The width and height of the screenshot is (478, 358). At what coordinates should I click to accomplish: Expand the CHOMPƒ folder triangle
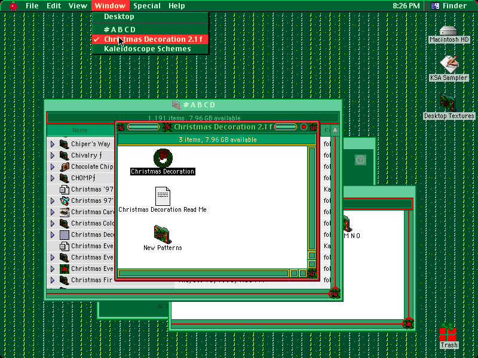(53, 178)
